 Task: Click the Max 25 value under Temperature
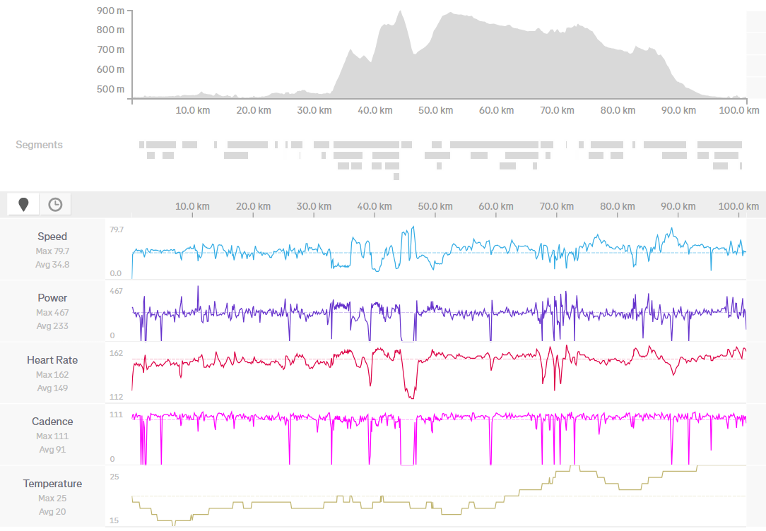pyautogui.click(x=52, y=498)
